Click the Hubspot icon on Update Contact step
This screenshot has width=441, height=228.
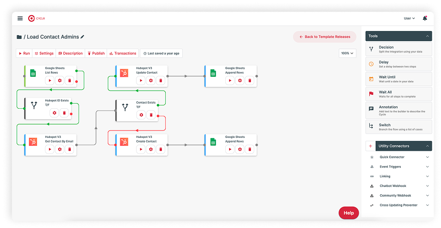(x=124, y=73)
